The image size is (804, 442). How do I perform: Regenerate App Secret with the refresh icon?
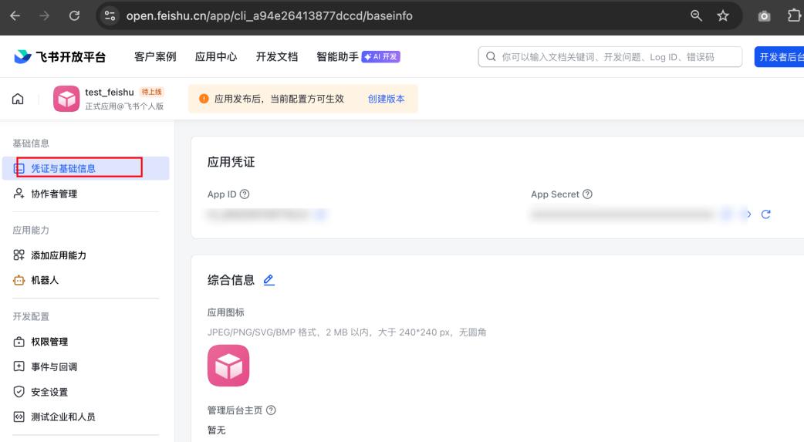click(x=765, y=214)
